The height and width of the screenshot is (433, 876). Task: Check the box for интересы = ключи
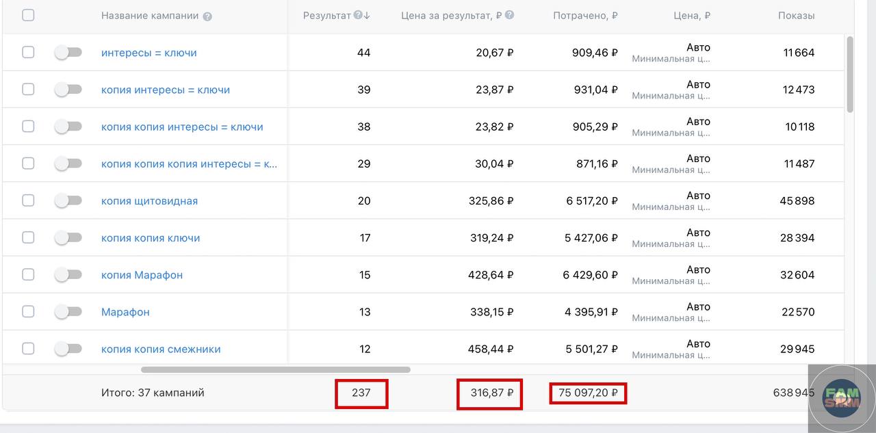coord(28,52)
